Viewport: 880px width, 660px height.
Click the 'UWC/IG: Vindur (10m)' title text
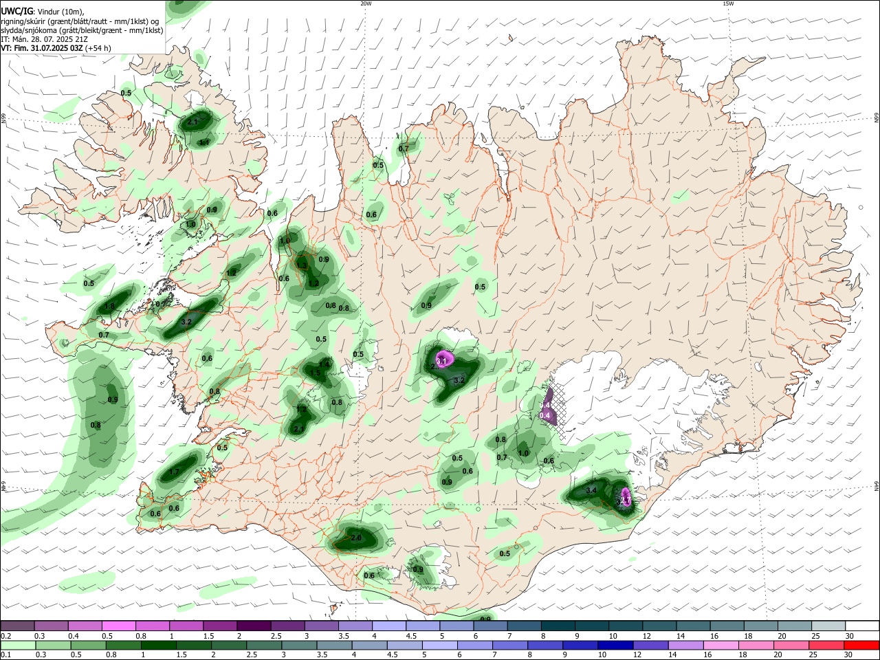[x=44, y=10]
